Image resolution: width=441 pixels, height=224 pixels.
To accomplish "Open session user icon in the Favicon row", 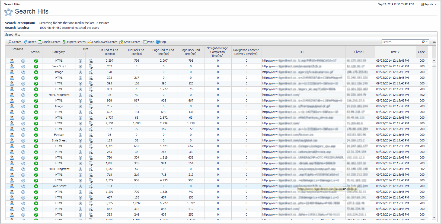I will pos(12,135).
